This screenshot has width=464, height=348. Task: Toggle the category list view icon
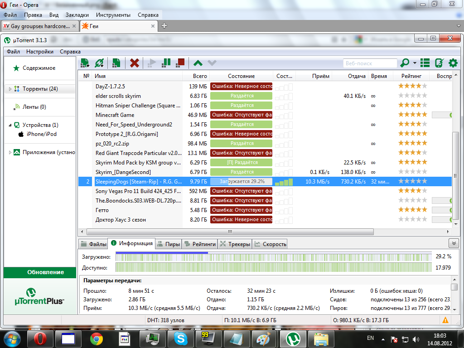[425, 63]
